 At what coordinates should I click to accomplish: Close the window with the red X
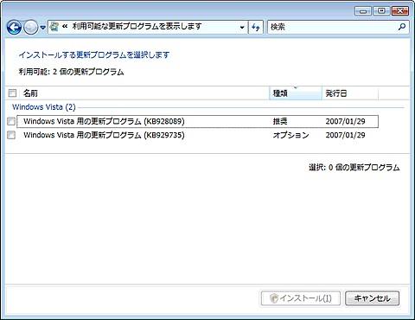(399, 11)
